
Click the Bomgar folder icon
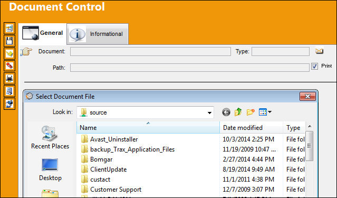(x=84, y=159)
